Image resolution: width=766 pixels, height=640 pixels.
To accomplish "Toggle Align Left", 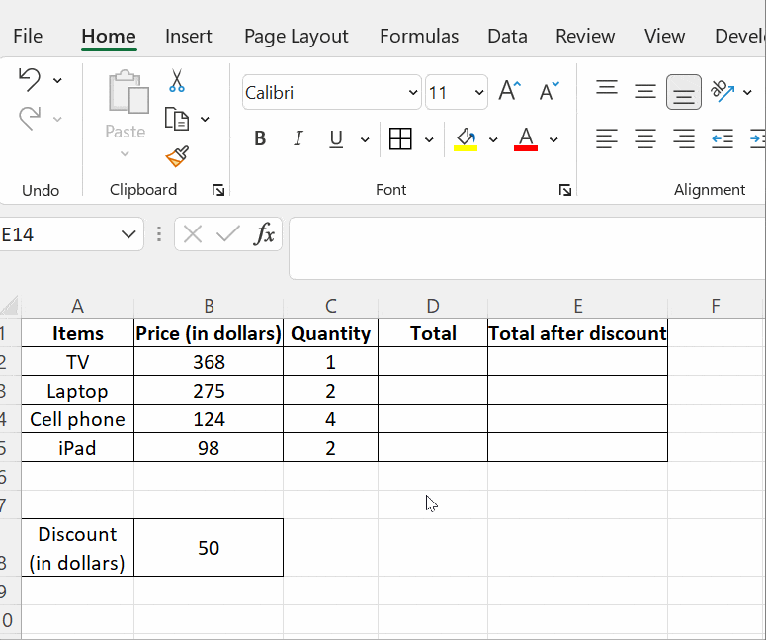I will [x=607, y=138].
